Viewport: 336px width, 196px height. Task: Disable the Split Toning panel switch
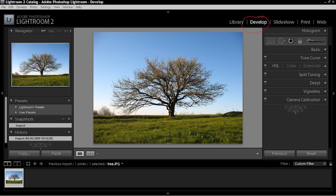point(265,75)
